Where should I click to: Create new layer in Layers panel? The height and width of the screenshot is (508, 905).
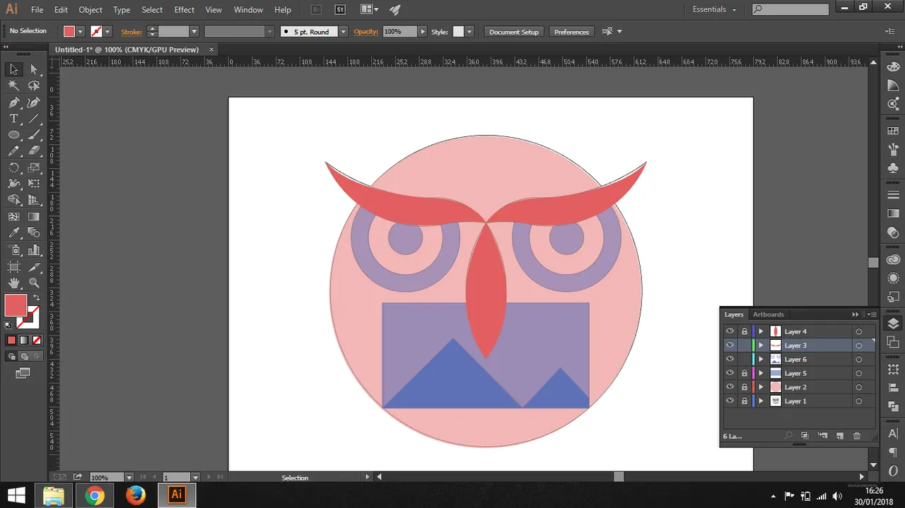point(840,436)
